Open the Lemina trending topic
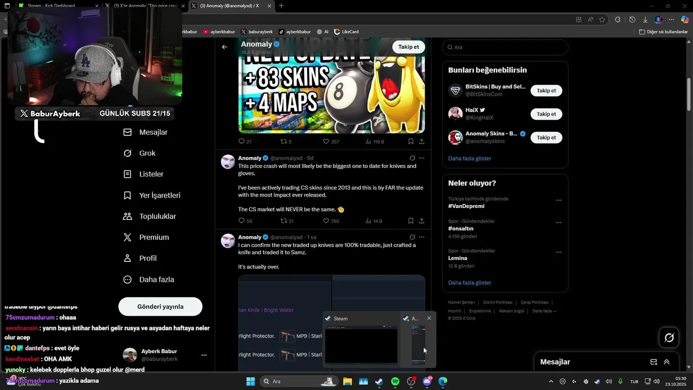 457,258
